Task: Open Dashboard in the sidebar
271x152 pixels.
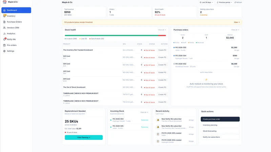Action: (x=16, y=10)
